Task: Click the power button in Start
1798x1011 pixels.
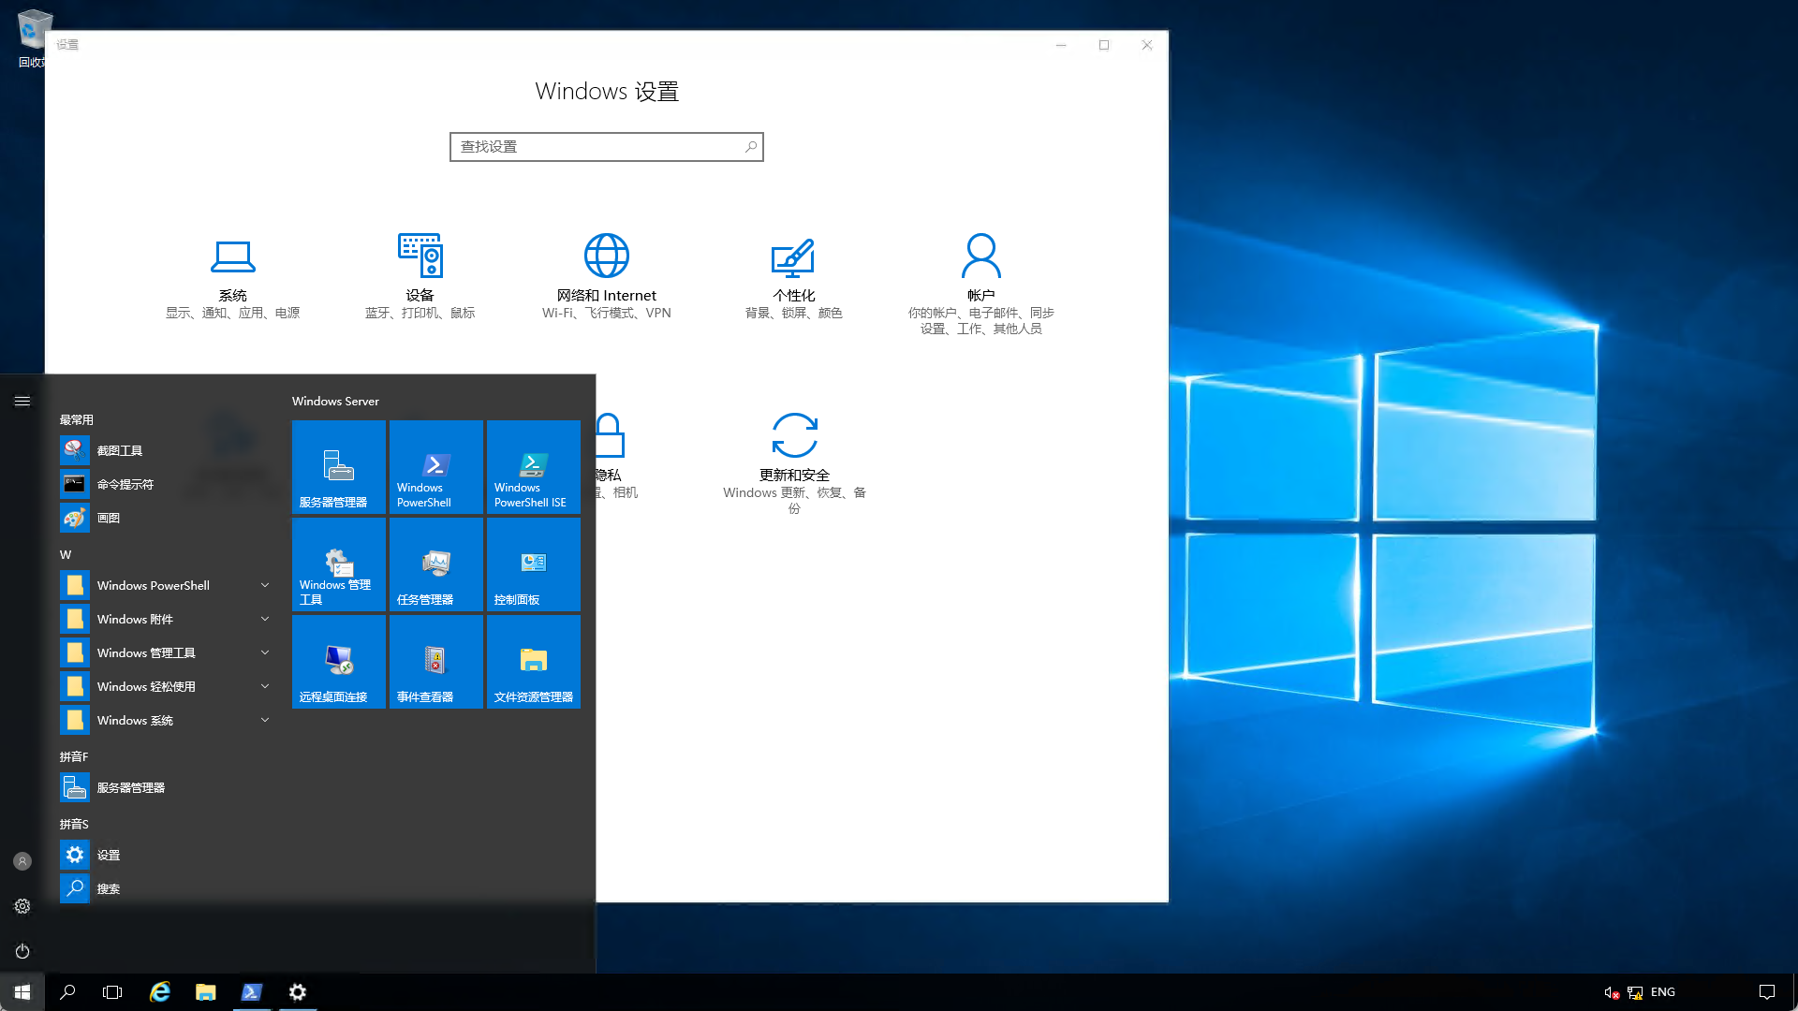Action: (22, 951)
